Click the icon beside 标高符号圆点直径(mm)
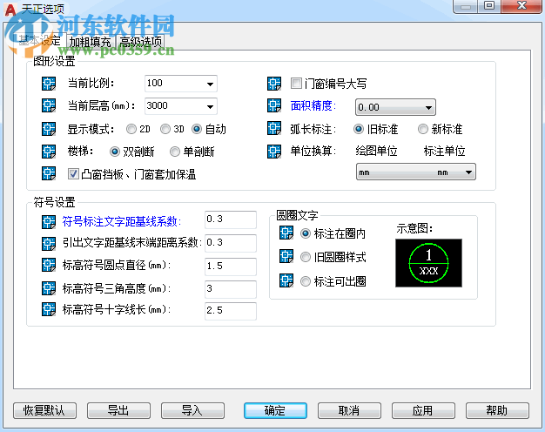Screen dimensions: 545x432 49,265
